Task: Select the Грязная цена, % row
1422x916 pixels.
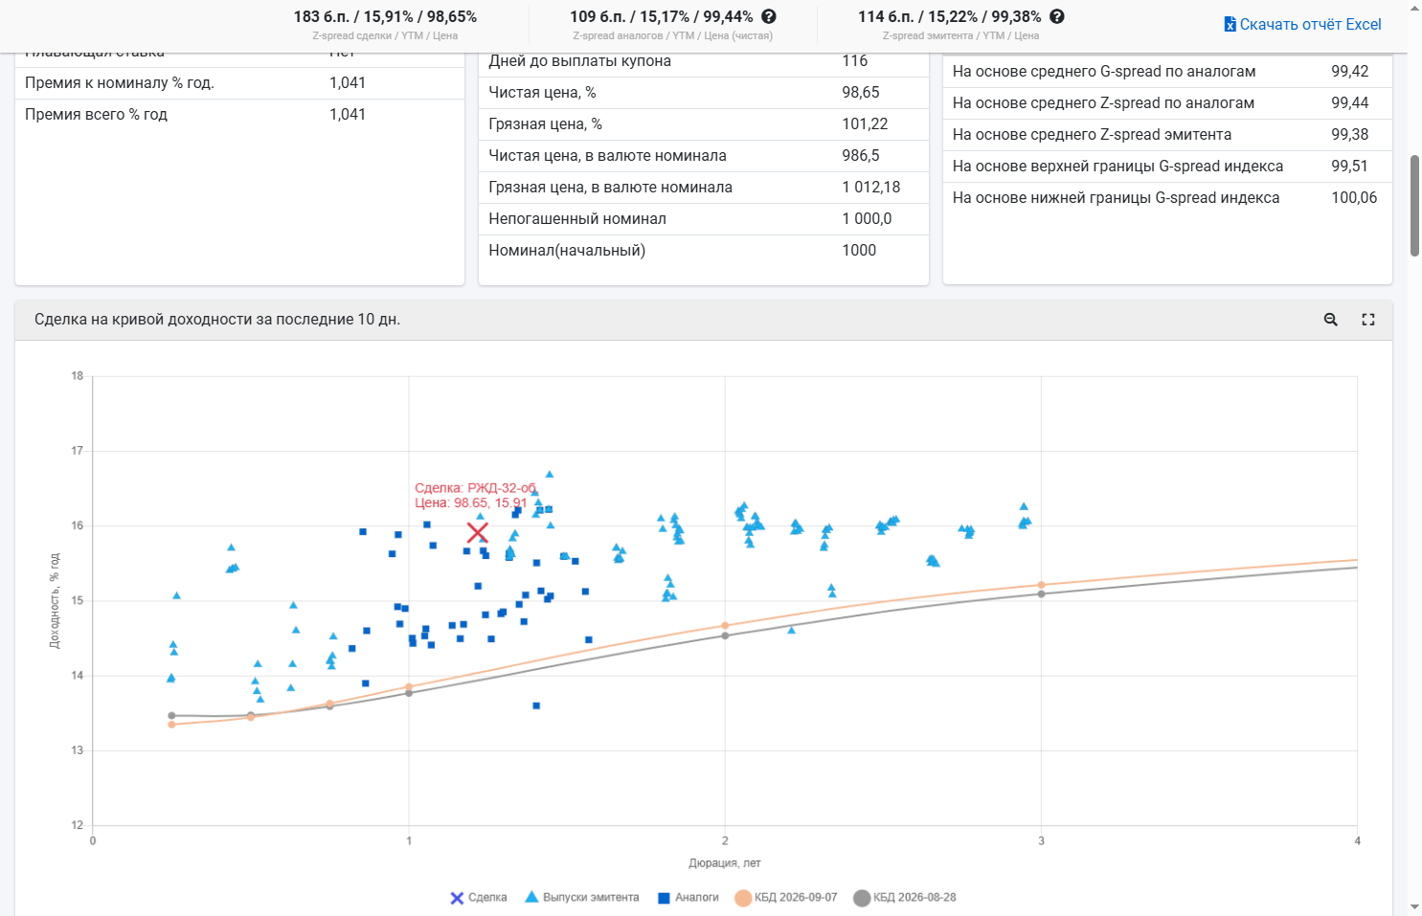Action: 704,124
